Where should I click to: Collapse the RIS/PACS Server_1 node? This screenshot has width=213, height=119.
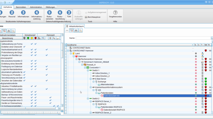[x=91, y=101]
